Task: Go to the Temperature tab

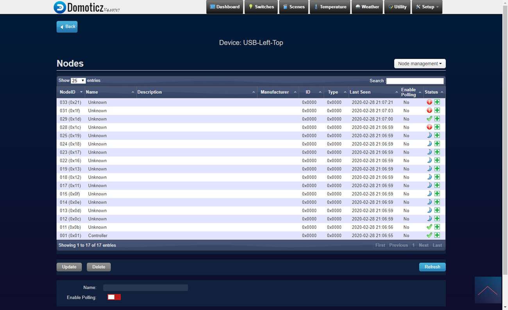Action: 330,7
